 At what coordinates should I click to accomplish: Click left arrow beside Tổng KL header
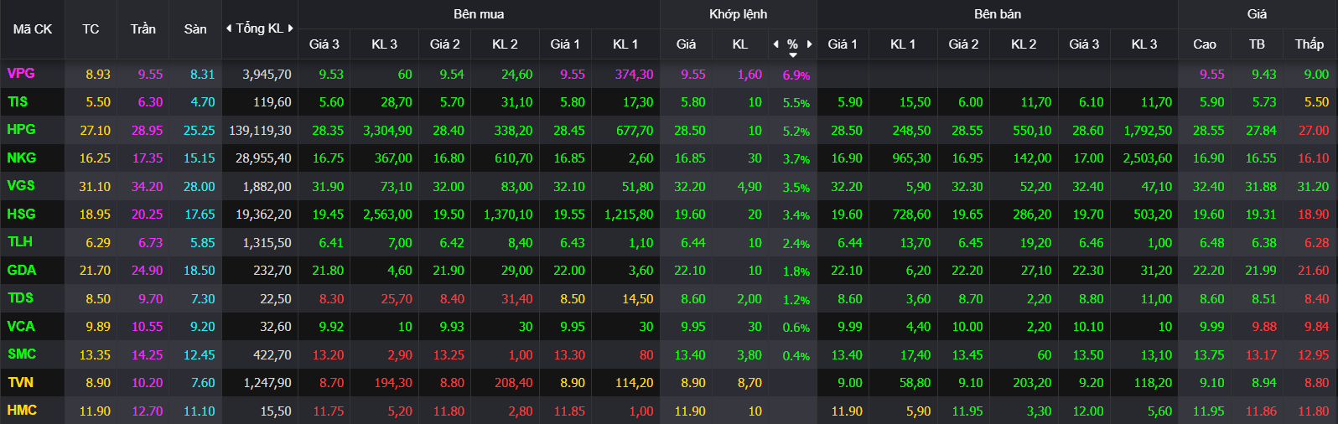229,28
